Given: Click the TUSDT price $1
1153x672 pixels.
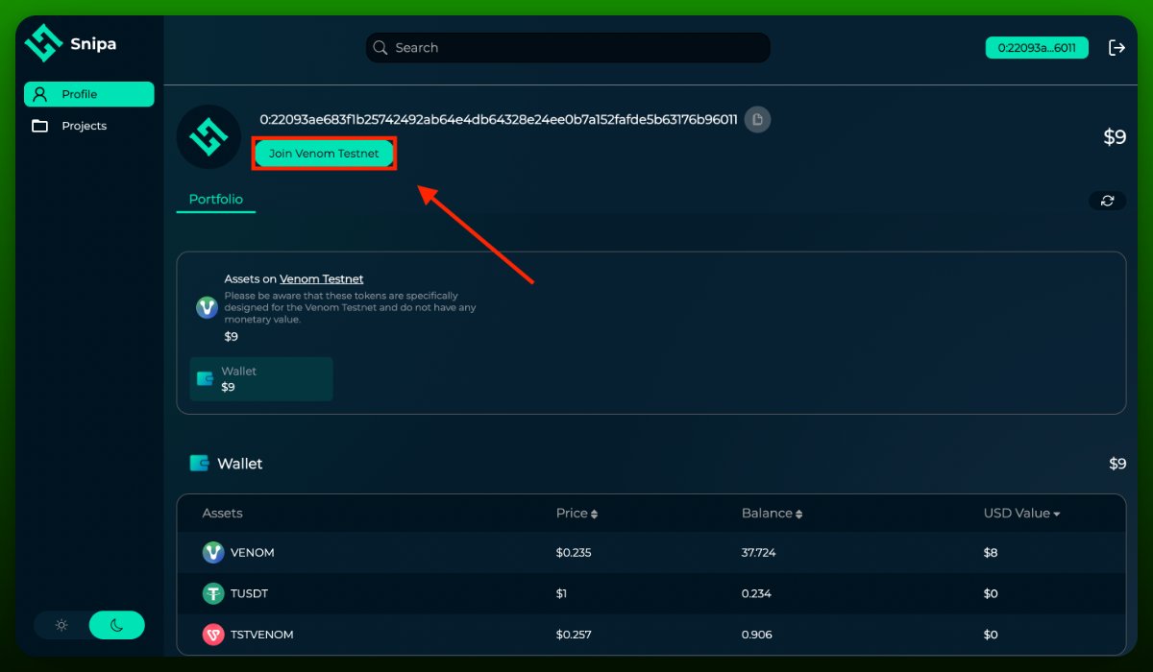Looking at the screenshot, I should tap(562, 593).
